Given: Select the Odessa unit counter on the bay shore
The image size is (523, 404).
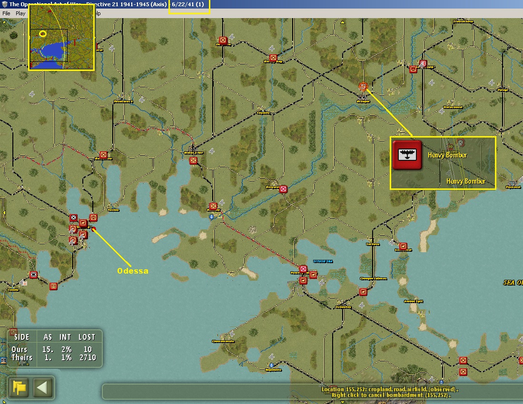Looking at the screenshot, I should coord(93,217).
